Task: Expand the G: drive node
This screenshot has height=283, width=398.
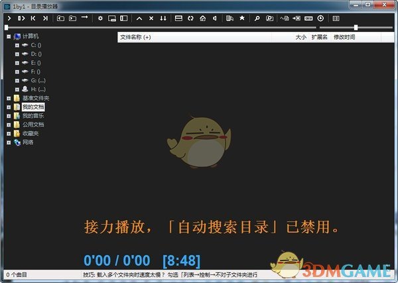Action: (x=17, y=81)
